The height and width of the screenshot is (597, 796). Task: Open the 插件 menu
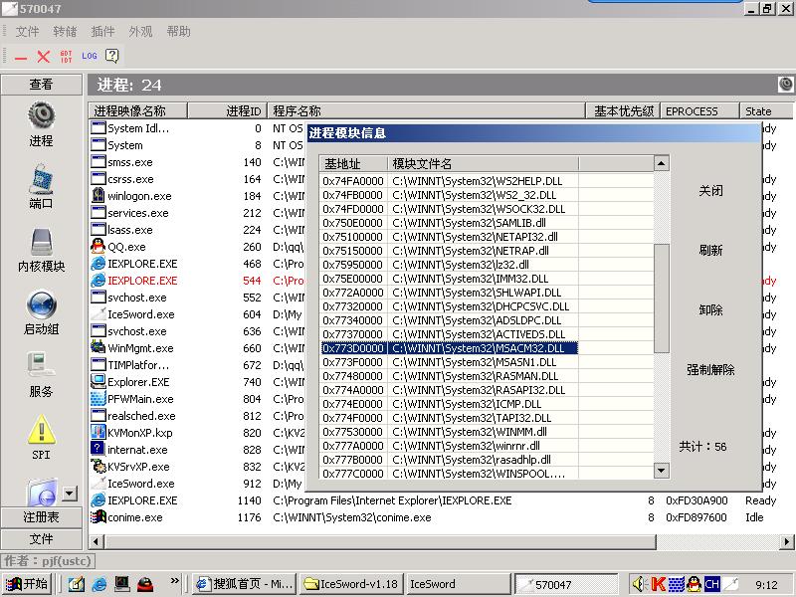102,32
